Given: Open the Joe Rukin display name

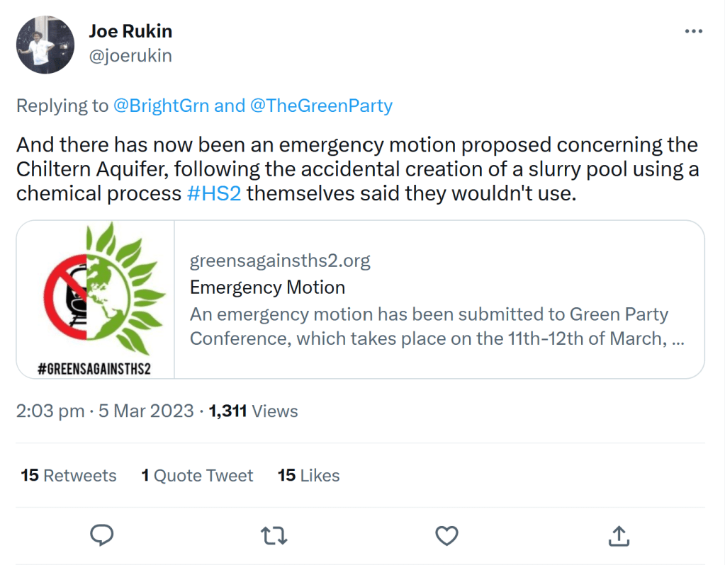Looking at the screenshot, I should (130, 31).
